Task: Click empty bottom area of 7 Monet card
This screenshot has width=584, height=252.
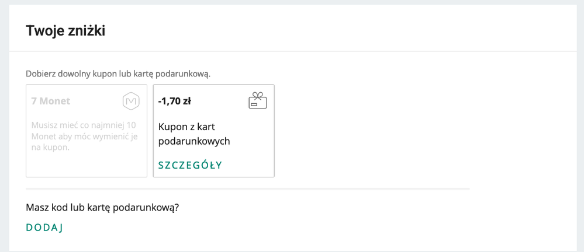Action: (87, 165)
